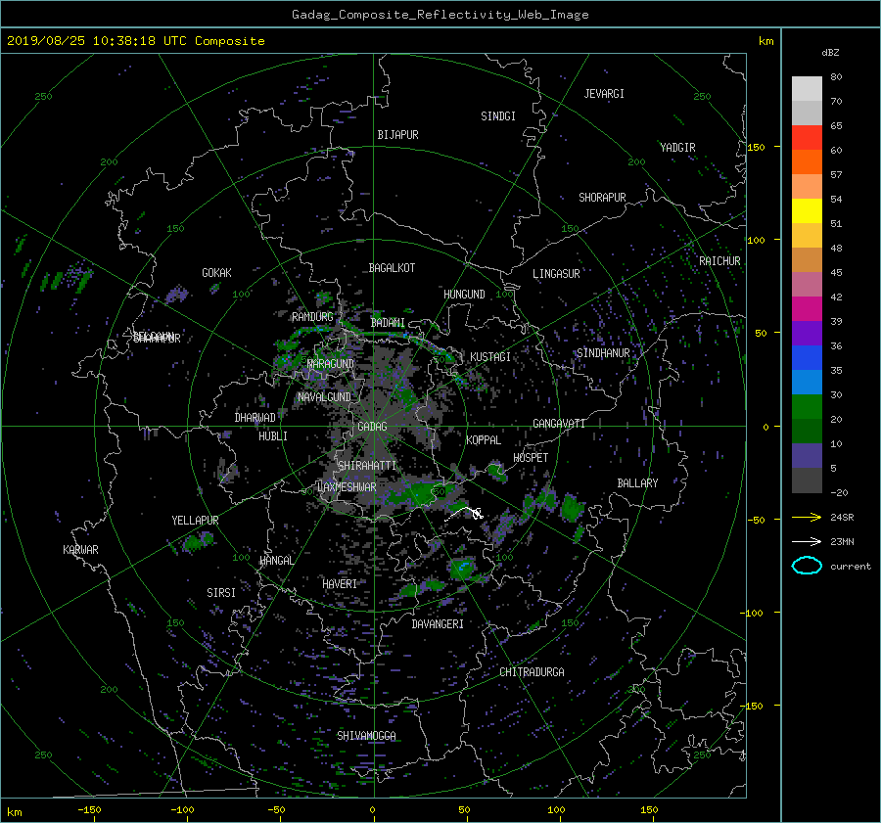Click the yellow 24SR arrow legend icon

[x=807, y=517]
